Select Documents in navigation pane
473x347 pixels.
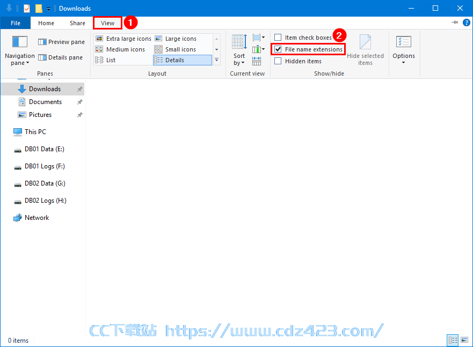(42, 102)
